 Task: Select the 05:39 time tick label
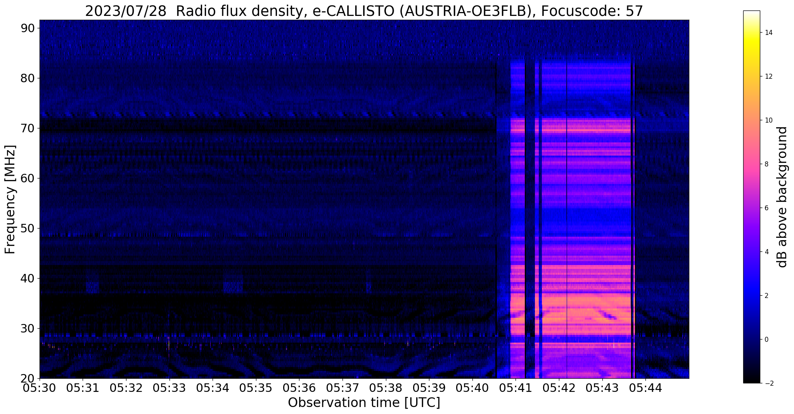[429, 388]
